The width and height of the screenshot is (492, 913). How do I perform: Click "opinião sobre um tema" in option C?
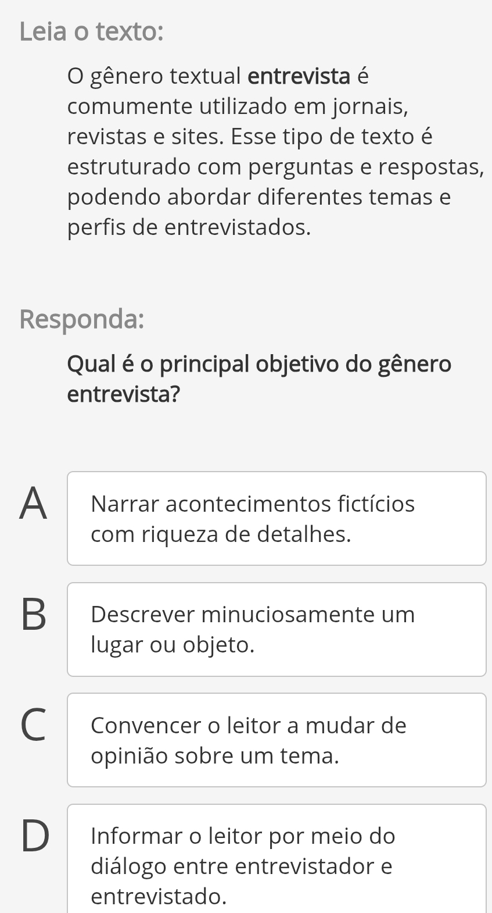pos(215,755)
